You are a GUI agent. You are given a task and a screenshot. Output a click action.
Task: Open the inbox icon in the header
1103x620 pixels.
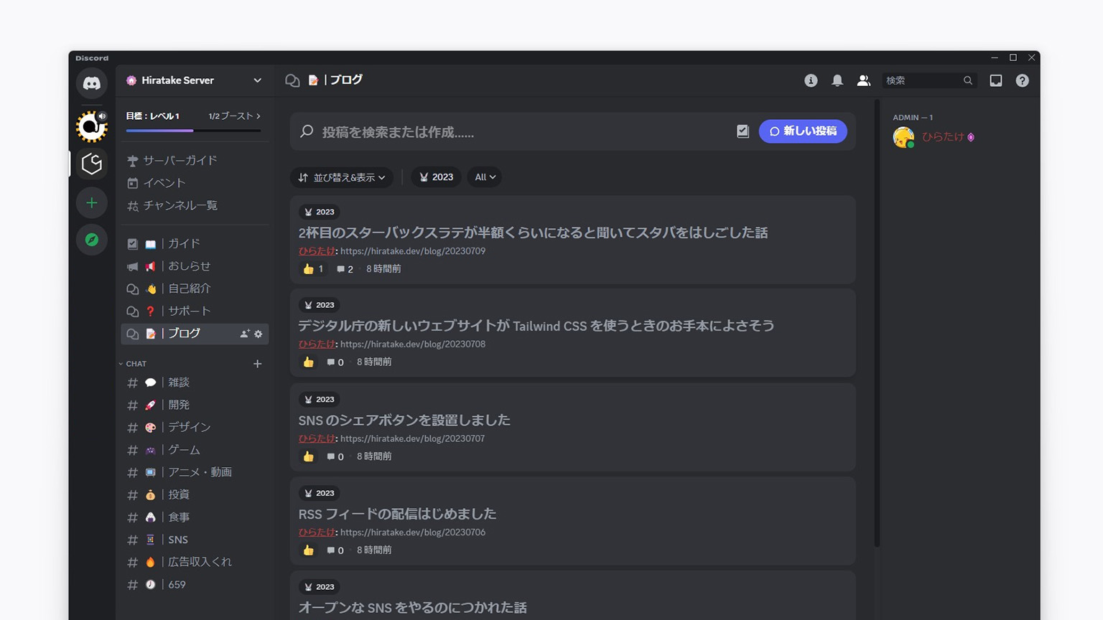pyautogui.click(x=996, y=80)
